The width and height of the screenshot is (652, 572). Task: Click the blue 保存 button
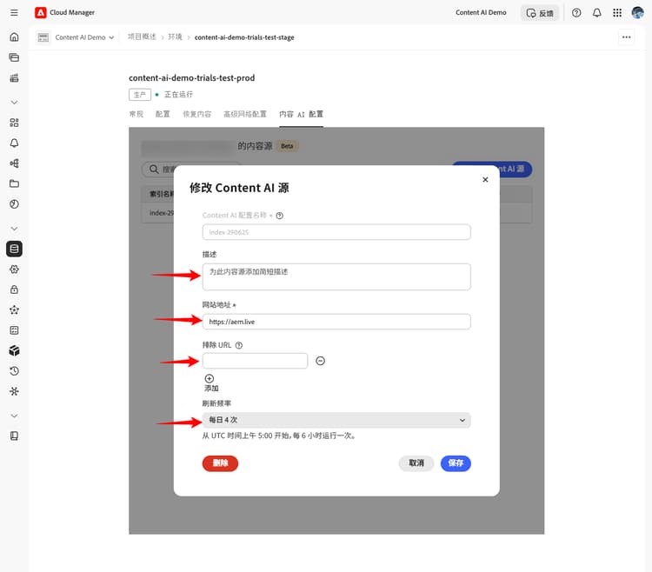point(456,463)
